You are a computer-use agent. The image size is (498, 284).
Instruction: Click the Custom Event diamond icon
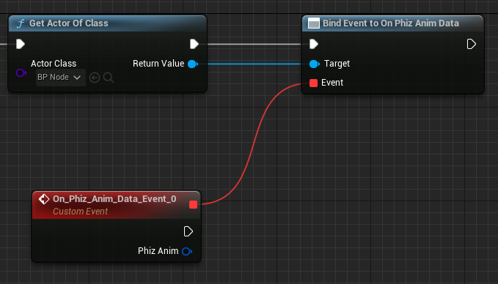[44, 199]
